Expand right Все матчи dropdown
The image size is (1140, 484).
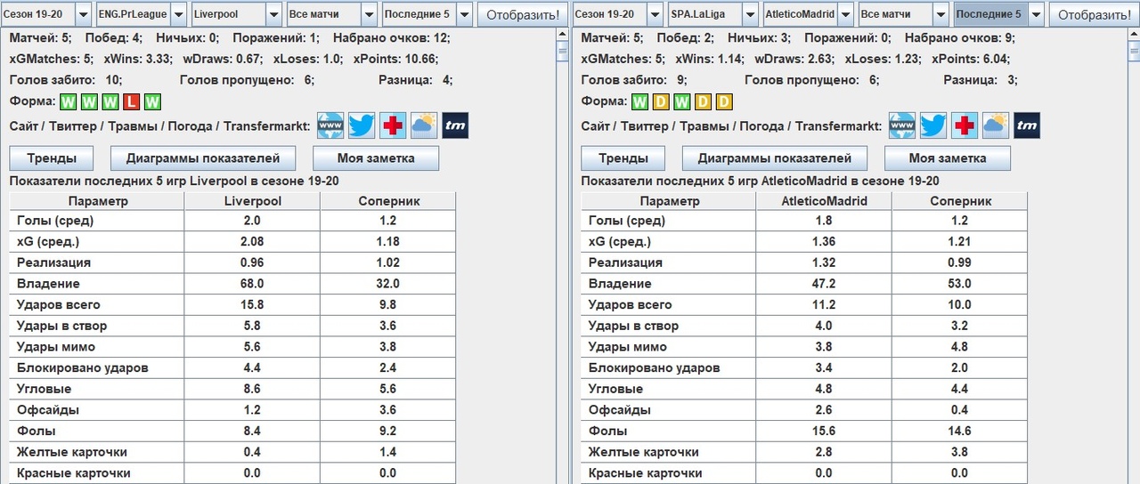pyautogui.click(x=940, y=14)
